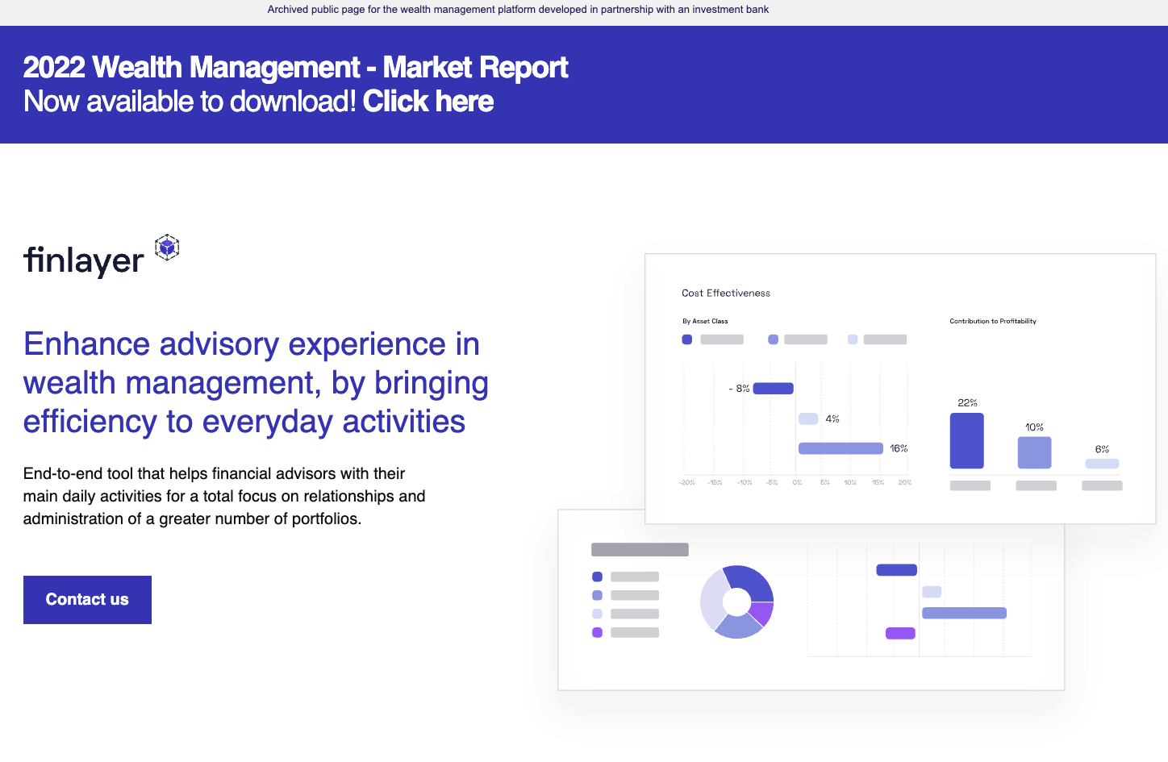Image resolution: width=1168 pixels, height=762 pixels.
Task: Click the purple legend dot beside the donut chart
Action: 597,633
